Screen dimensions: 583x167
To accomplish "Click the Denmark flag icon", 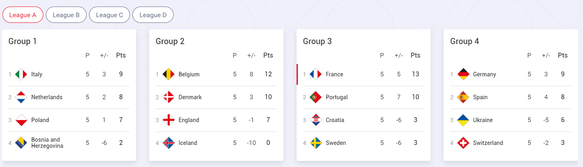I will (x=168, y=97).
